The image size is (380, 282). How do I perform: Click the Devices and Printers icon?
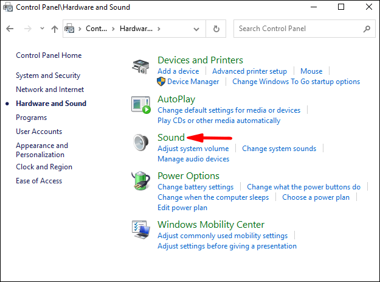point(141,67)
